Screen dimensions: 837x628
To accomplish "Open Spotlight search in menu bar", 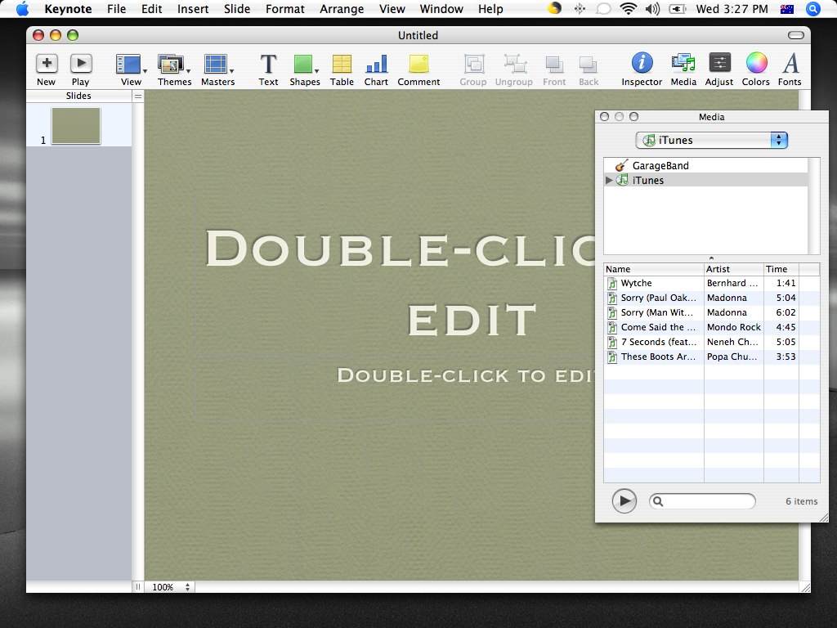I will point(813,8).
